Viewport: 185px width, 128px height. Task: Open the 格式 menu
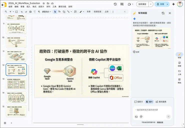[34, 6]
